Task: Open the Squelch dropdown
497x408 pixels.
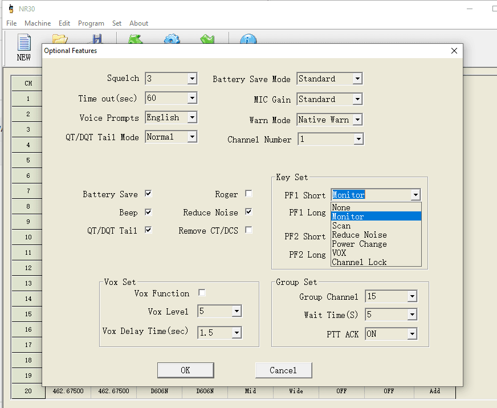Action: pos(192,79)
